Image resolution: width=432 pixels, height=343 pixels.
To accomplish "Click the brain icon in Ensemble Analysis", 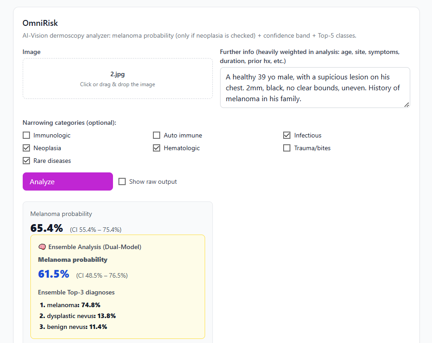I will click(42, 247).
